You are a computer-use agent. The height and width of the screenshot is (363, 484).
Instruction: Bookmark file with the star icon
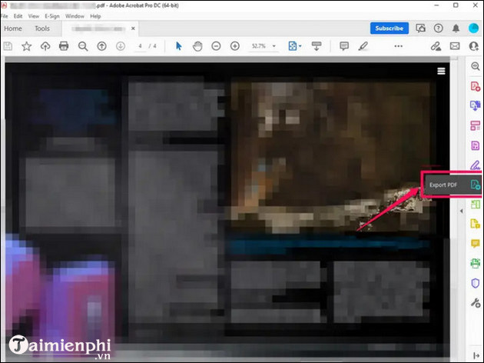[x=27, y=46]
